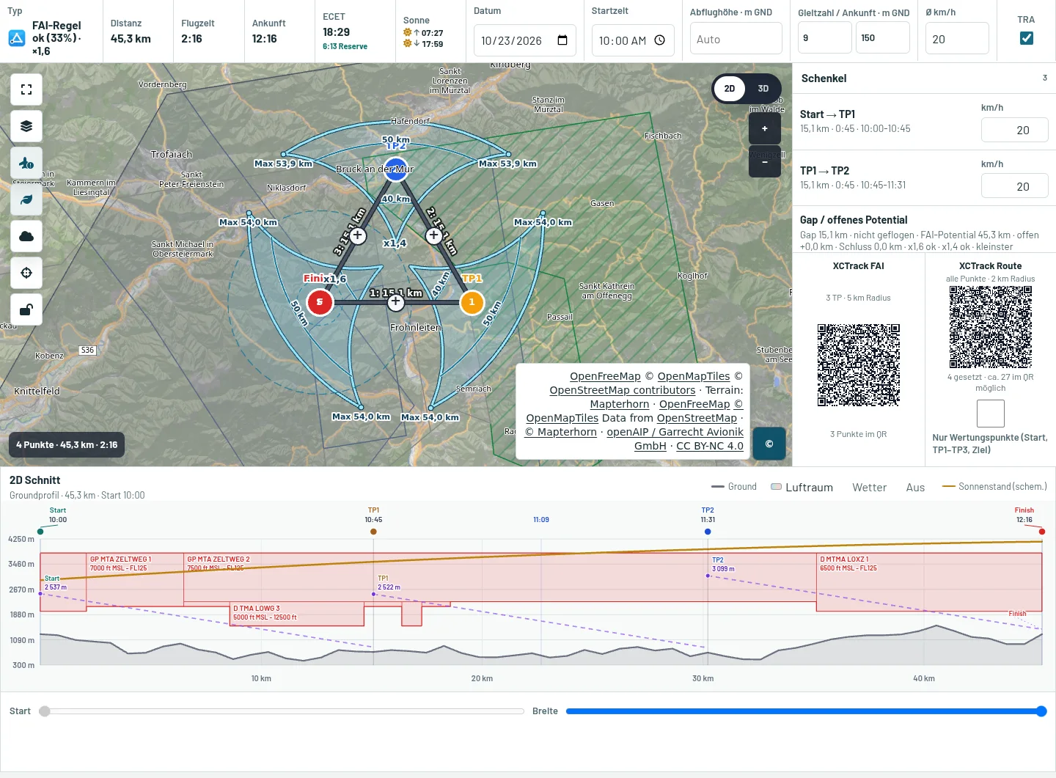Open the start time clock picker

pos(660,40)
